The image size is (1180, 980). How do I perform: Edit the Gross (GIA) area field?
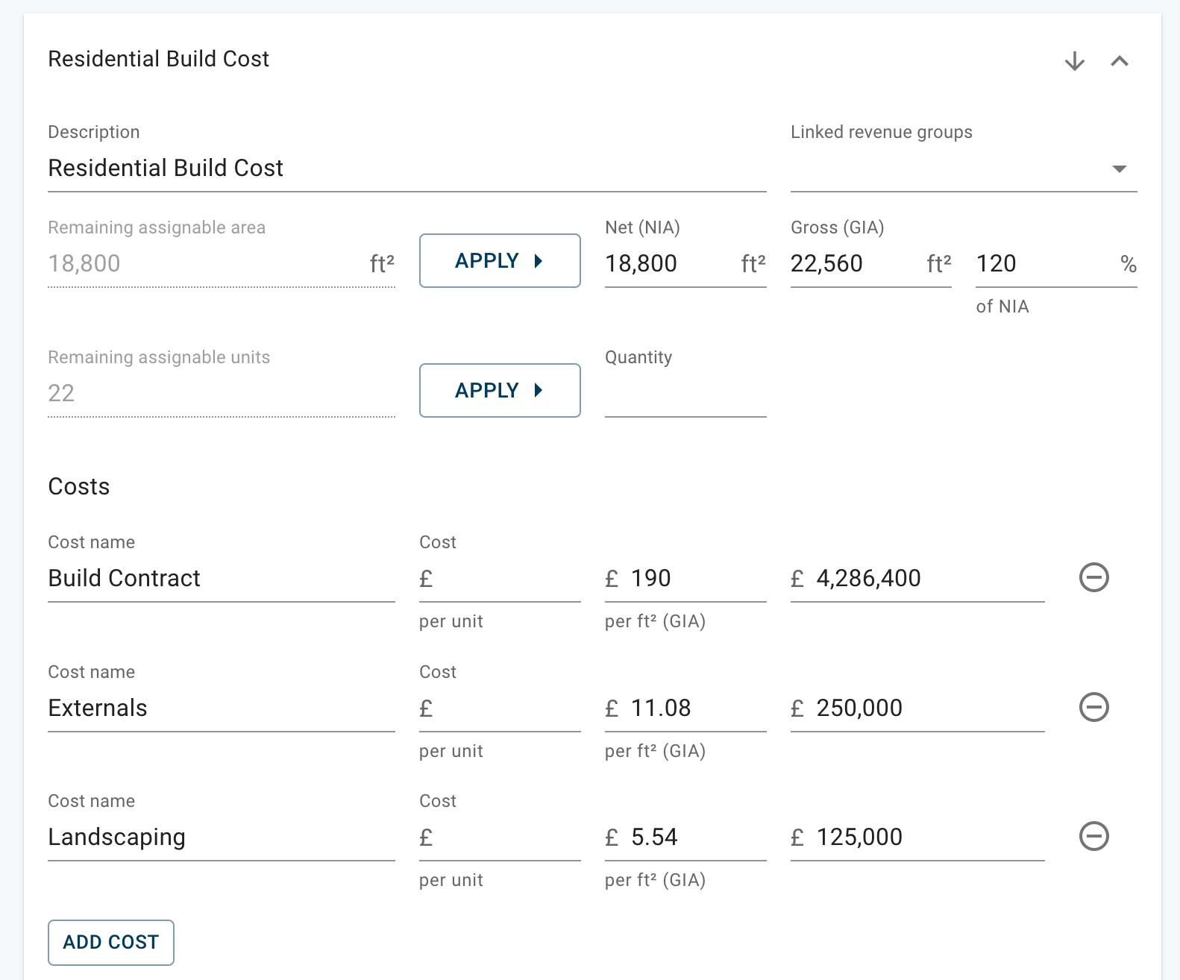(870, 264)
